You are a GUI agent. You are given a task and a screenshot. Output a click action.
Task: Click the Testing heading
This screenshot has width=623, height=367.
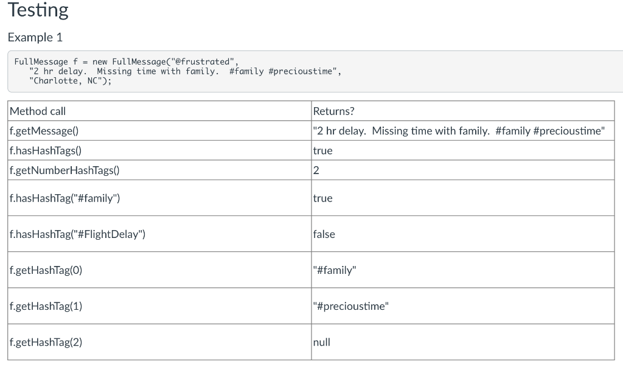pyautogui.click(x=38, y=10)
